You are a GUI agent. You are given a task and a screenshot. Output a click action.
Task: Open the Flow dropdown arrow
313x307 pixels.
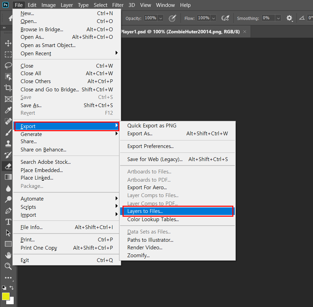[213, 19]
